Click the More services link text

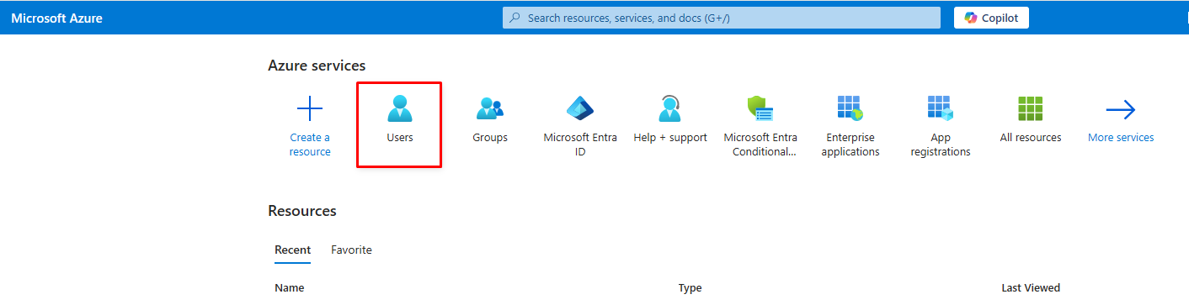point(1121,137)
